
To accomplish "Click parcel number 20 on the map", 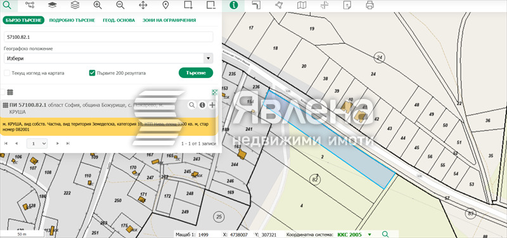I will point(304,66).
